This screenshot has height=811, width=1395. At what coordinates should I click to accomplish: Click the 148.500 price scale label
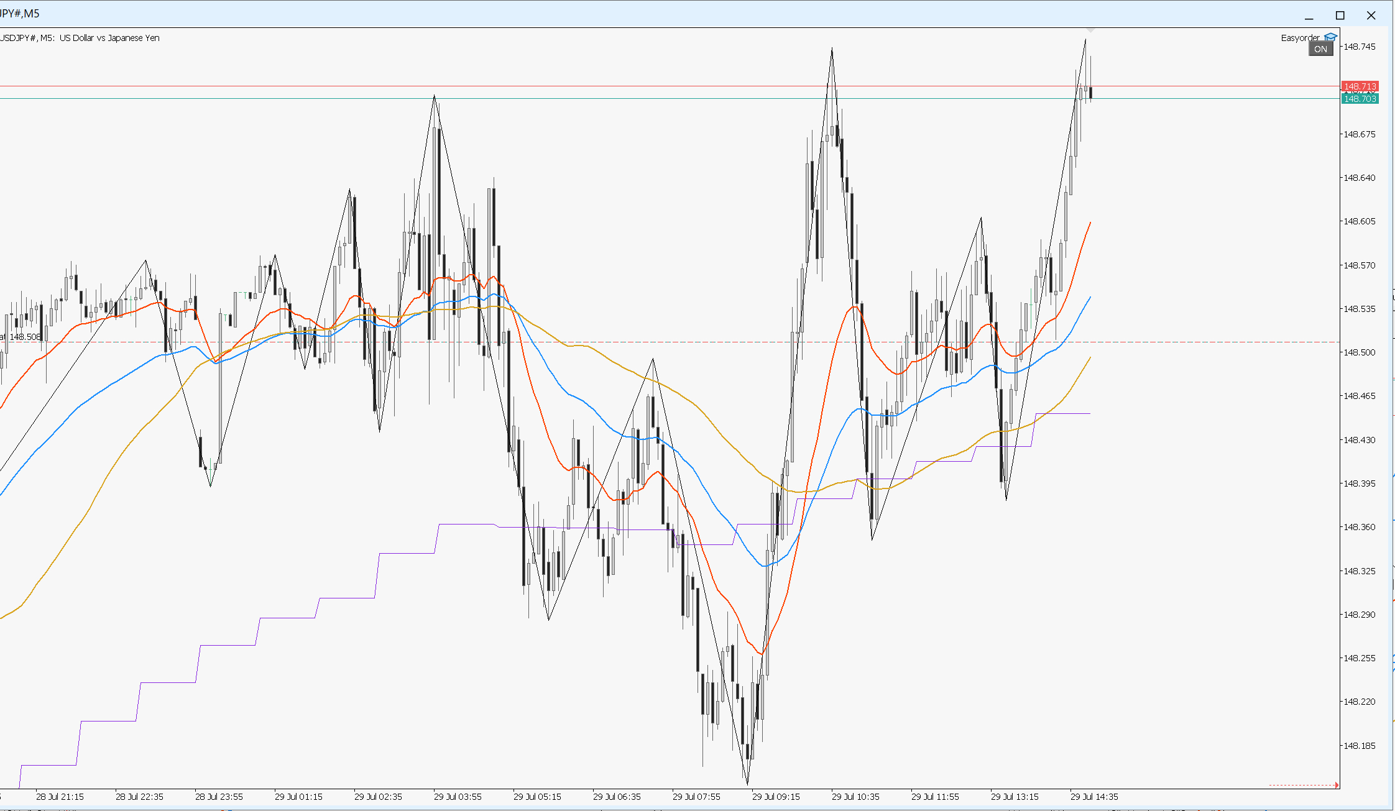click(x=1360, y=352)
